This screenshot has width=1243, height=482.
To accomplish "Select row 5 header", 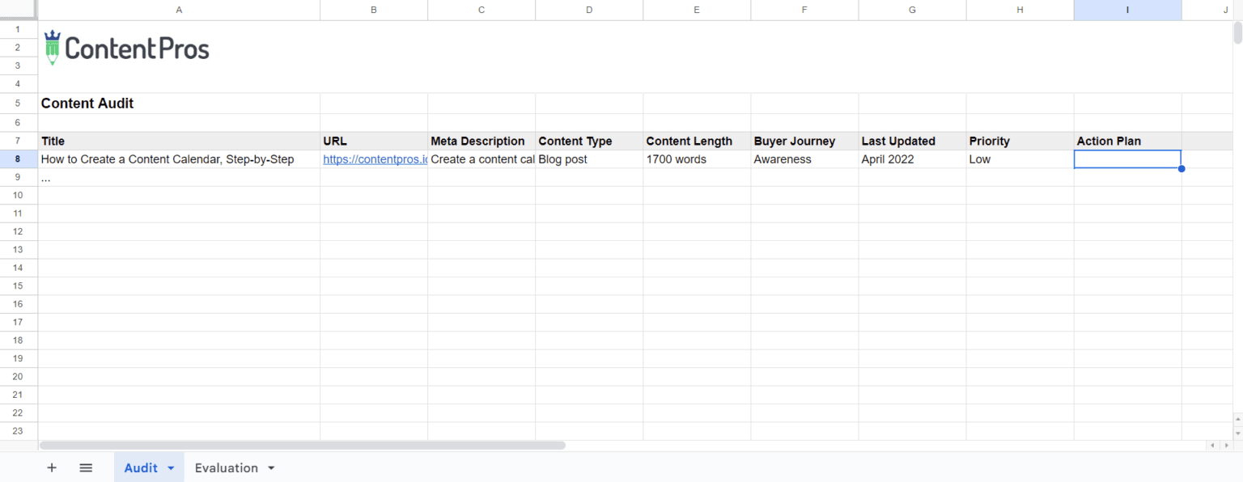I will tap(19, 104).
